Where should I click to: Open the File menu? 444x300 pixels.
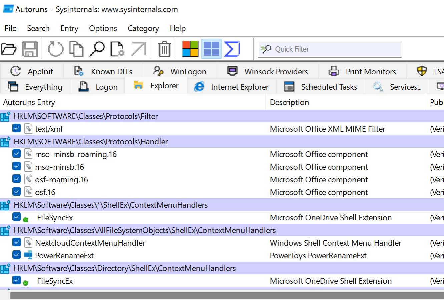coord(10,28)
